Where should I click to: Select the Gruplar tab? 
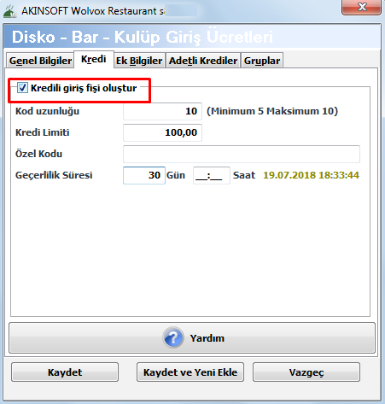pos(262,61)
